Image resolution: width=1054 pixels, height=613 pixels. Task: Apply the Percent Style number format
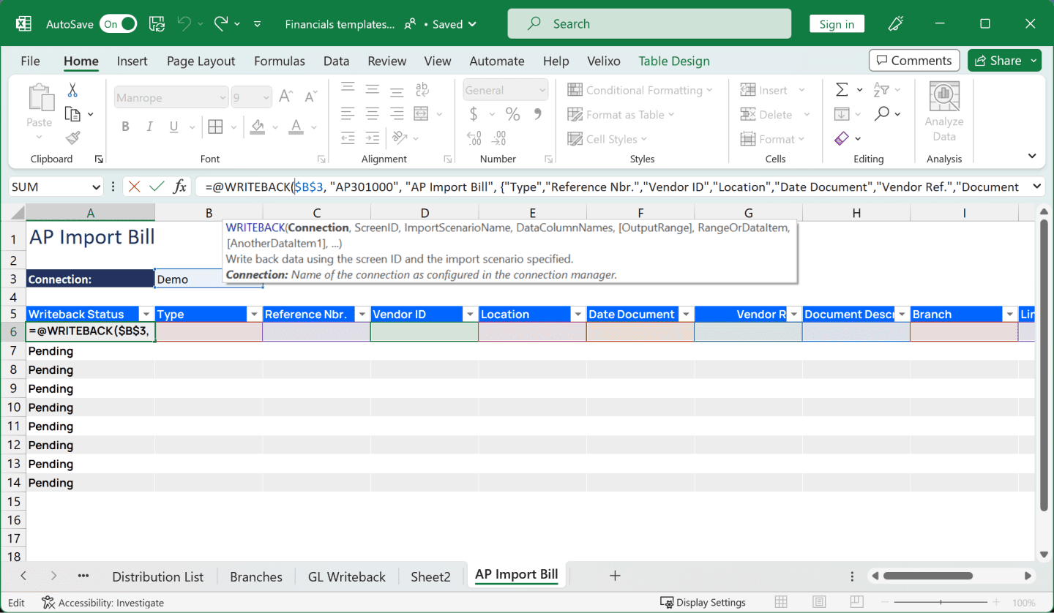tap(512, 114)
